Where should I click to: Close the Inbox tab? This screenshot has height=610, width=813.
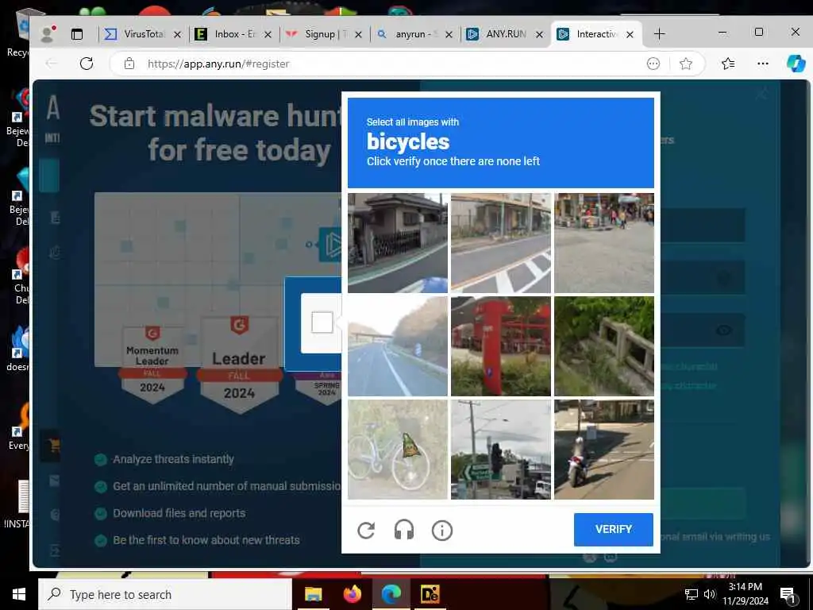[x=268, y=34]
